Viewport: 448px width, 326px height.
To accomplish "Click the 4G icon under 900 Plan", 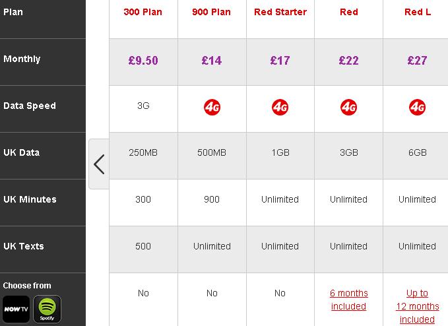I will [x=212, y=108].
